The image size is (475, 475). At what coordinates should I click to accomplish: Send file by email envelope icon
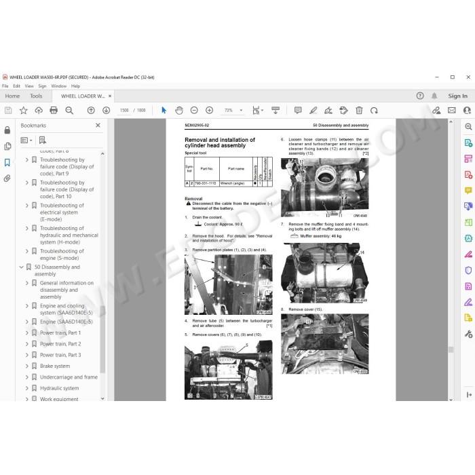tap(452, 111)
